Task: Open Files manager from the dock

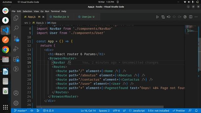Action: point(5,59)
